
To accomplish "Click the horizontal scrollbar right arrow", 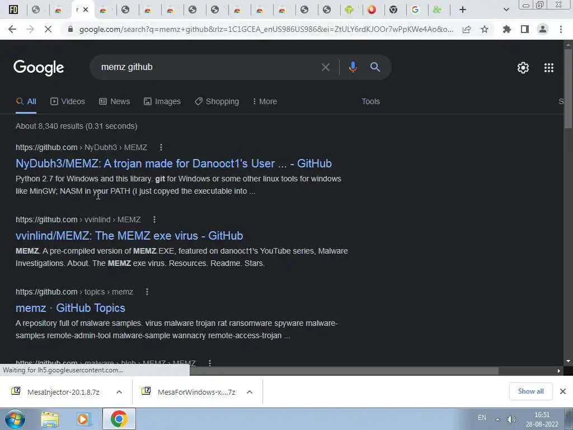I will pyautogui.click(x=559, y=371).
